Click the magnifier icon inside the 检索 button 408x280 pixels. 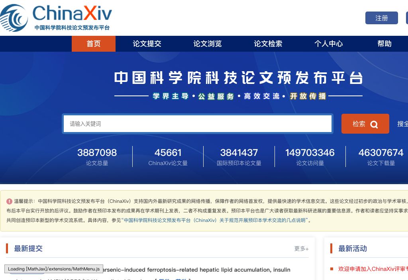click(374, 124)
